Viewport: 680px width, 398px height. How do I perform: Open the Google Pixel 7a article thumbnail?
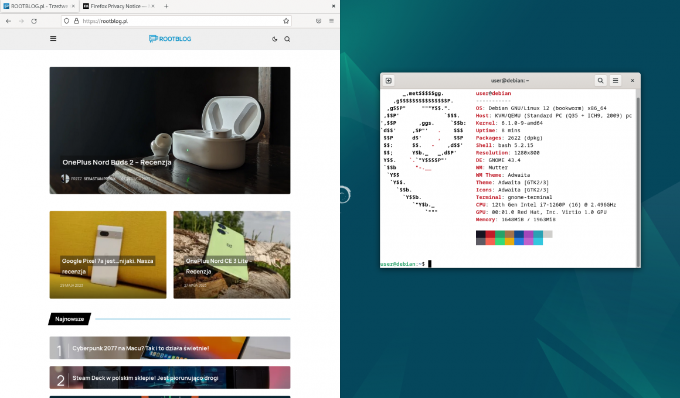pyautogui.click(x=107, y=255)
